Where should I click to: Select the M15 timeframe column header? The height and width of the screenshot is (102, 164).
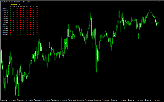(18, 7)
